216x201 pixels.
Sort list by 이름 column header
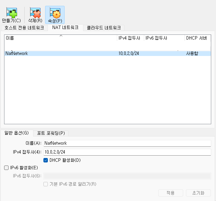point(60,38)
